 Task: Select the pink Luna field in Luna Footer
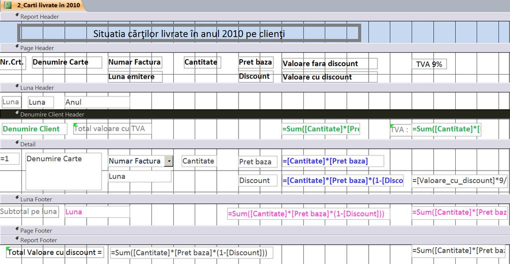coord(97,212)
